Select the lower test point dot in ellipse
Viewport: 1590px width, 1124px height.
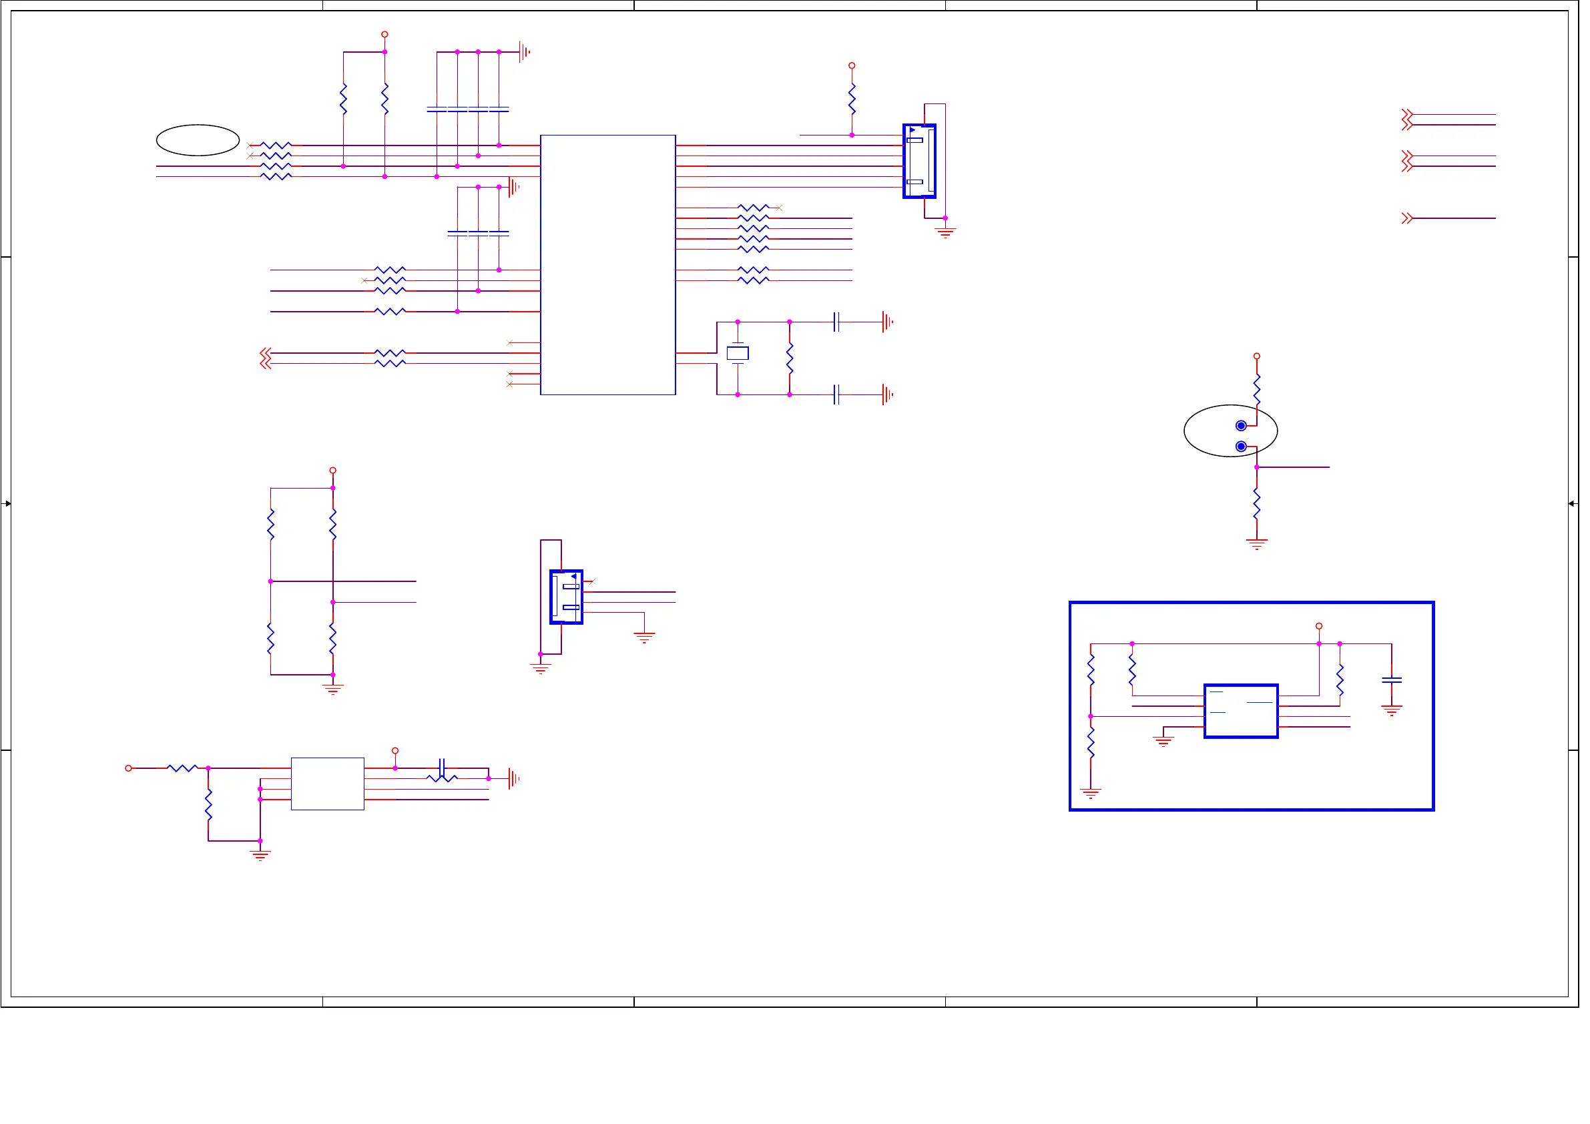pyautogui.click(x=1241, y=446)
